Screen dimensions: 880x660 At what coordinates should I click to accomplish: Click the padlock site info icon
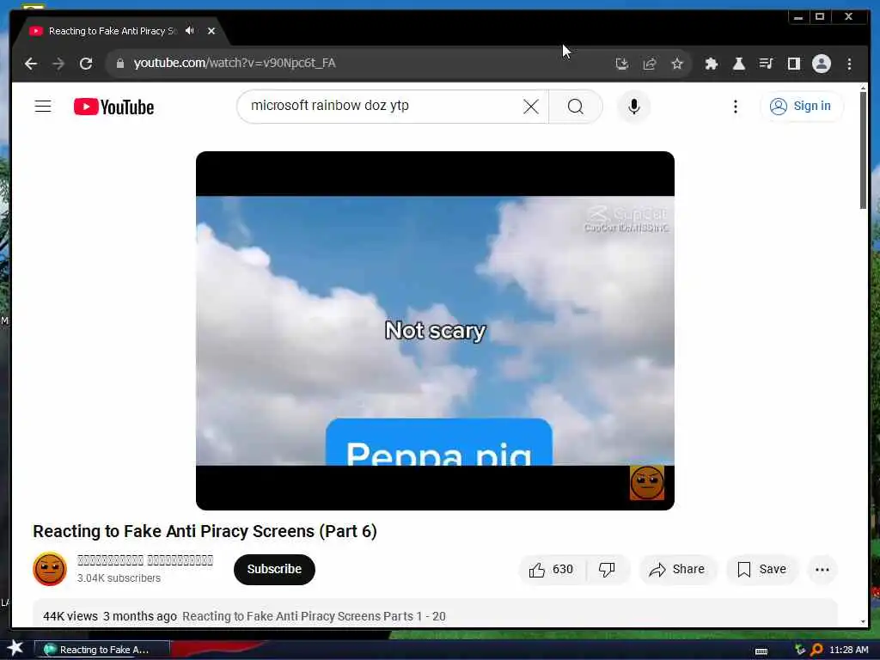pos(119,64)
